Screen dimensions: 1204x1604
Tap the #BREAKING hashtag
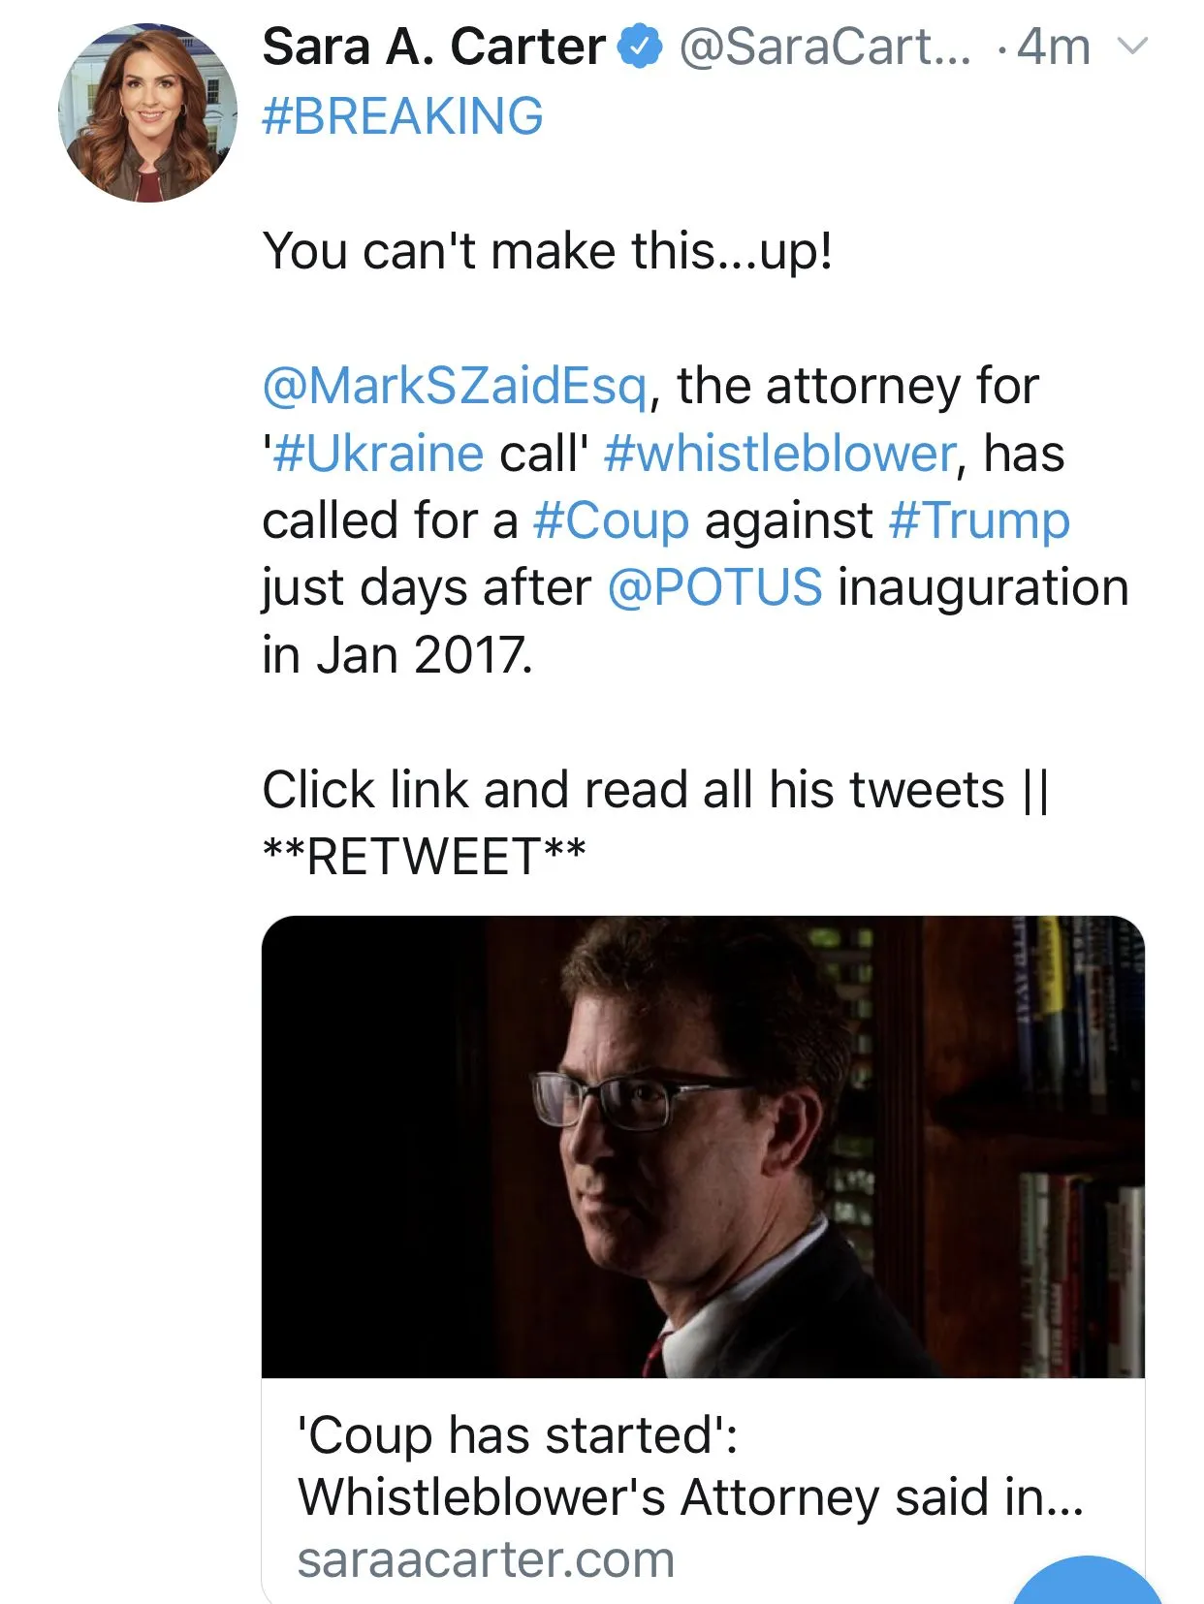point(402,116)
